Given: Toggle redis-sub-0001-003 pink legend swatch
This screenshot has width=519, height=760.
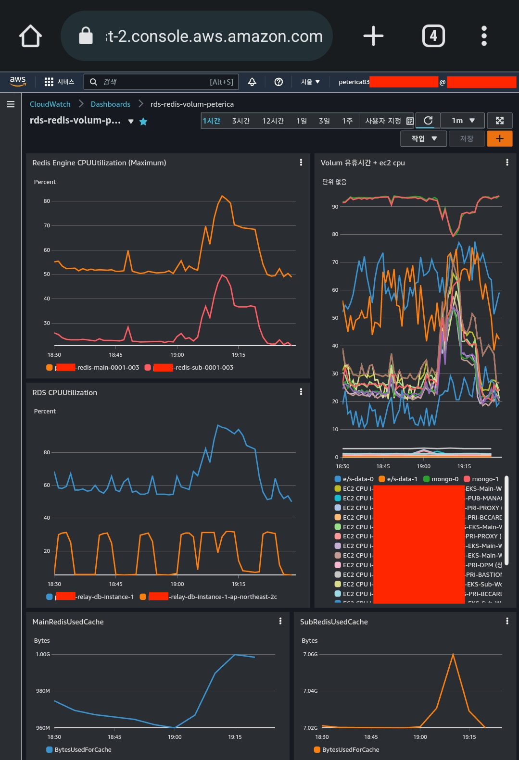Looking at the screenshot, I should click(x=148, y=367).
